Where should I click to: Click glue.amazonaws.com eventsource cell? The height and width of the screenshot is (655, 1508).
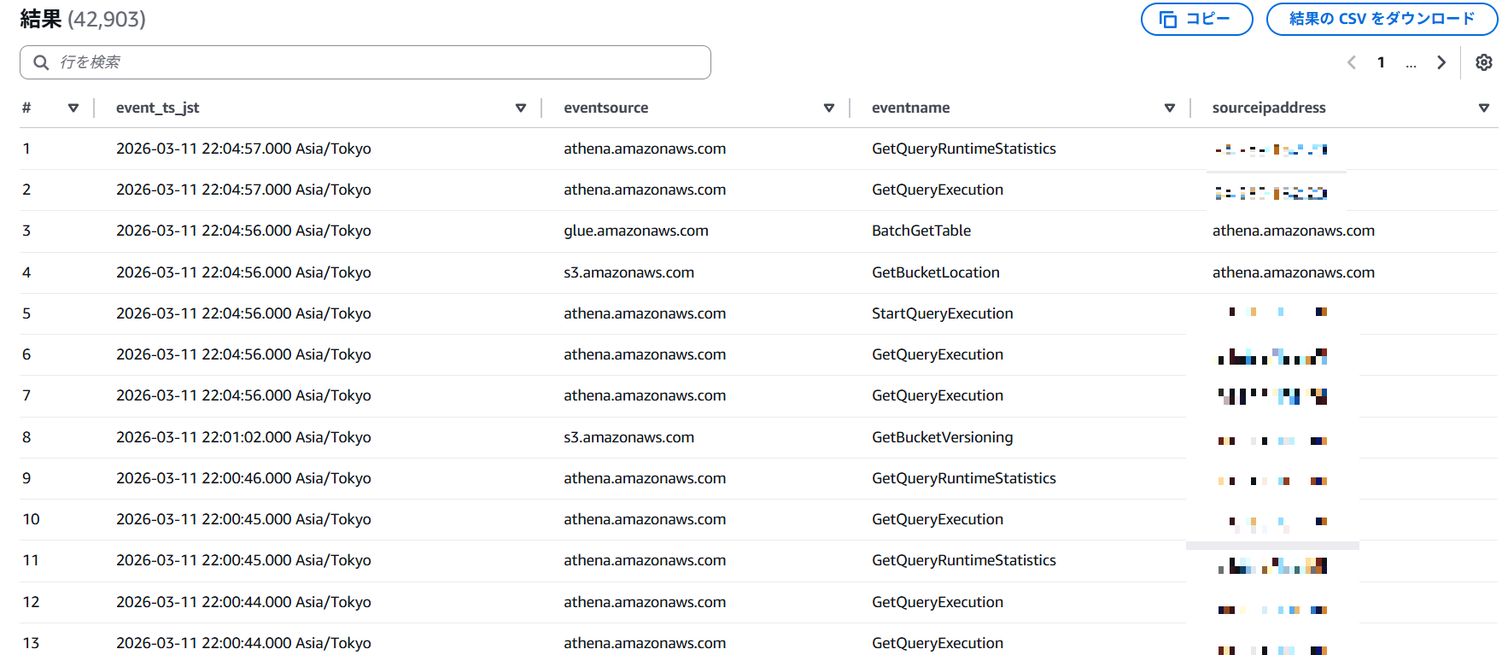click(x=635, y=231)
